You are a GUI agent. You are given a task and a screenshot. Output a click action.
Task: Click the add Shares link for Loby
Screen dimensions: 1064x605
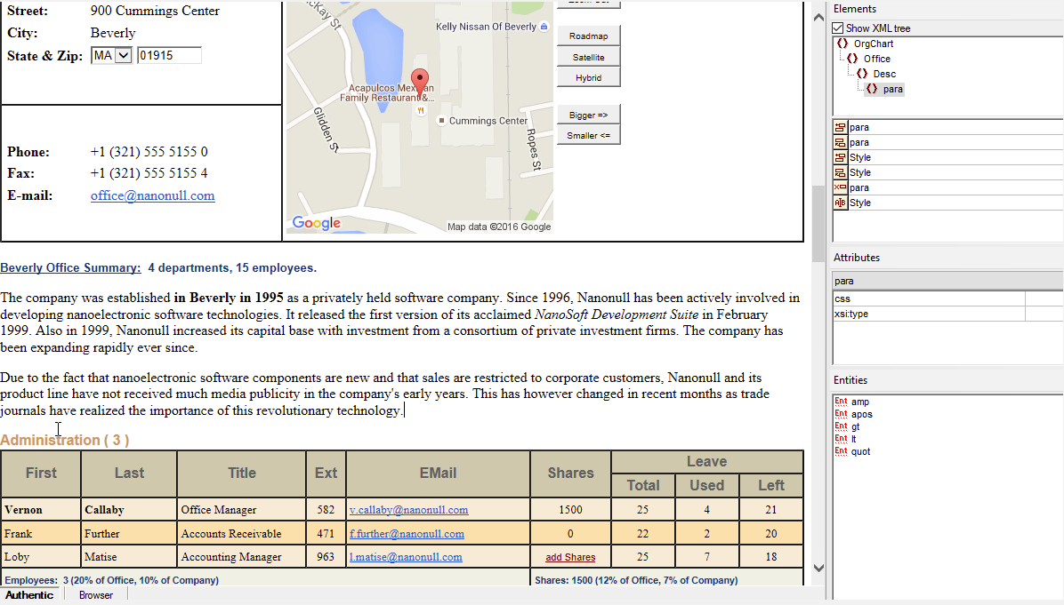(570, 557)
